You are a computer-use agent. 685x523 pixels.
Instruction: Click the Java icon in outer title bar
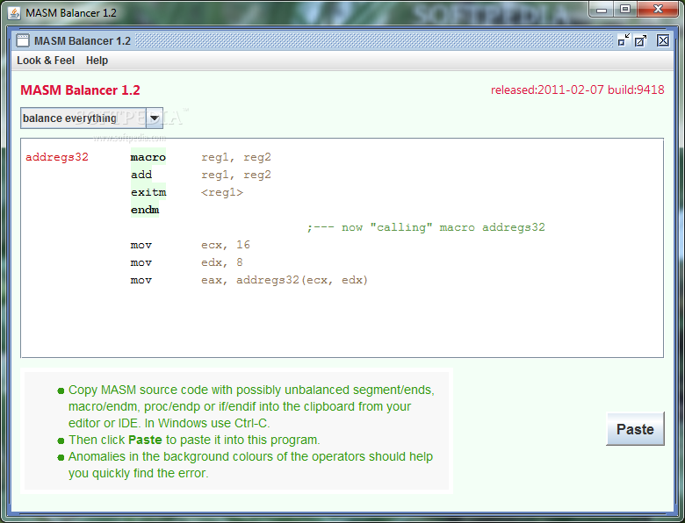tap(14, 13)
